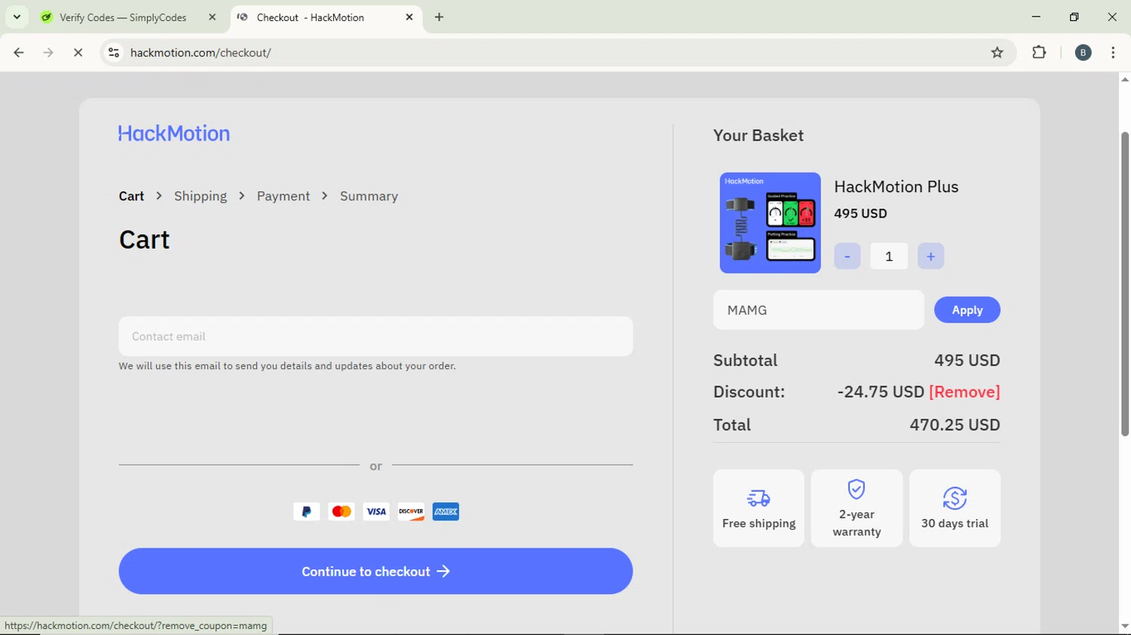Switch to the Verify Codes SimplyCodes tab
This screenshot has height=635, width=1131.
[x=123, y=17]
